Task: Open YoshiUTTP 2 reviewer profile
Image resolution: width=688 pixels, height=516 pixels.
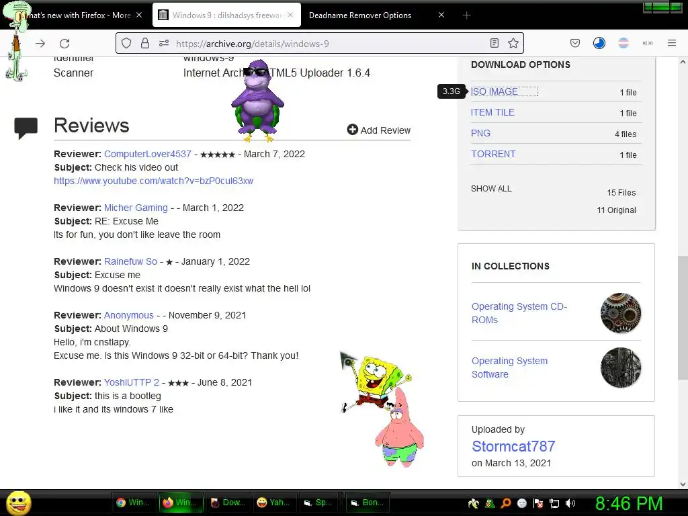Action: [x=131, y=382]
